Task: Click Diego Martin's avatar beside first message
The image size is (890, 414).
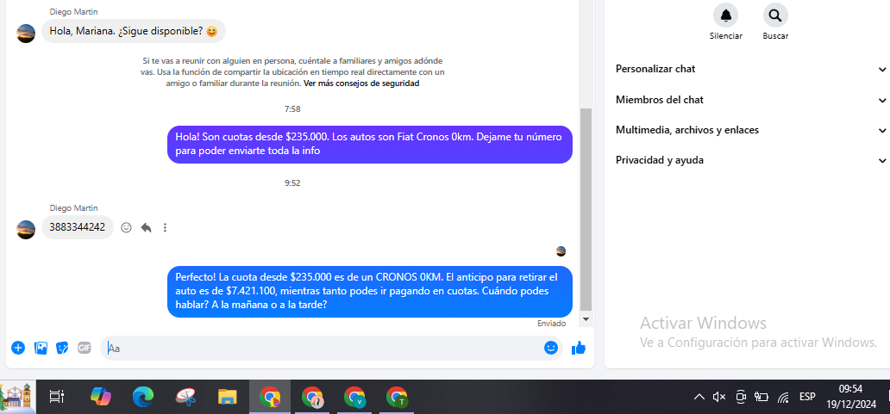Action: click(x=26, y=33)
